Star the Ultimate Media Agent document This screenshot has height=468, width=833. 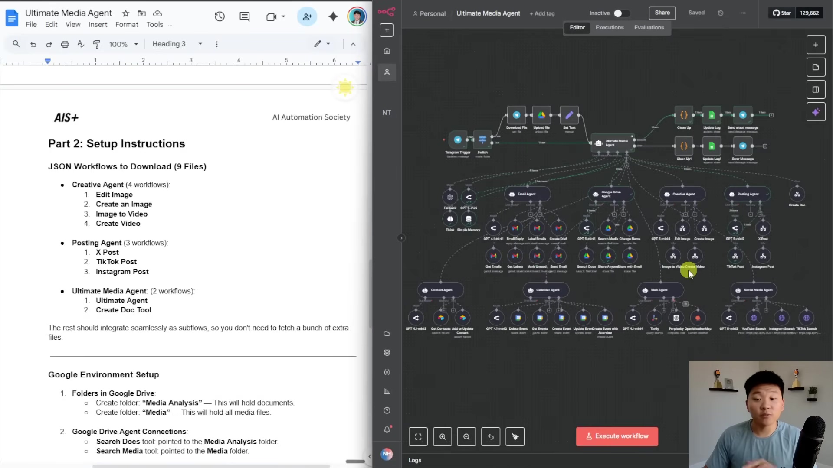pos(125,13)
